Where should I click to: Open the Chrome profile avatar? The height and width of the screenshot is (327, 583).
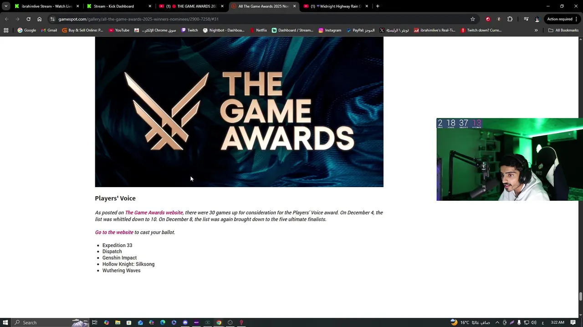(537, 19)
